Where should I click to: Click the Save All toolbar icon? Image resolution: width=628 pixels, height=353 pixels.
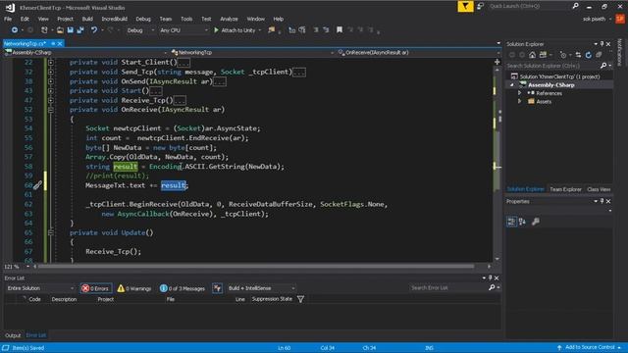click(x=80, y=30)
